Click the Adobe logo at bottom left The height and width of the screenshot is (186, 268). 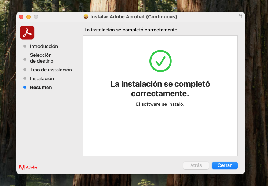point(28,167)
